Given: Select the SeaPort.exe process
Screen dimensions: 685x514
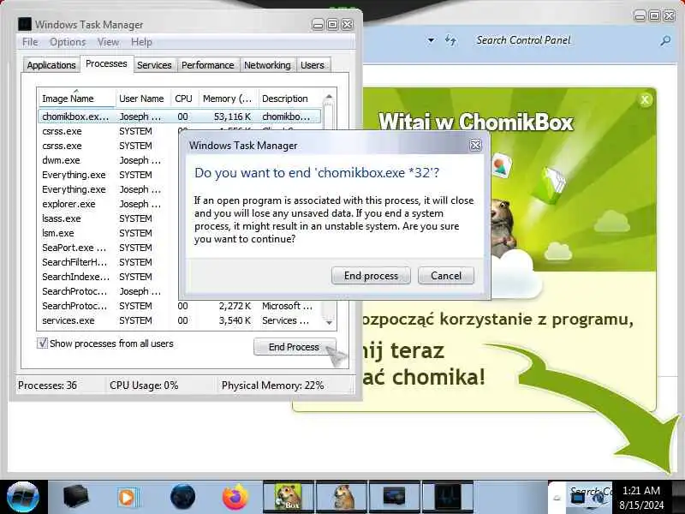Looking at the screenshot, I should [x=74, y=248].
